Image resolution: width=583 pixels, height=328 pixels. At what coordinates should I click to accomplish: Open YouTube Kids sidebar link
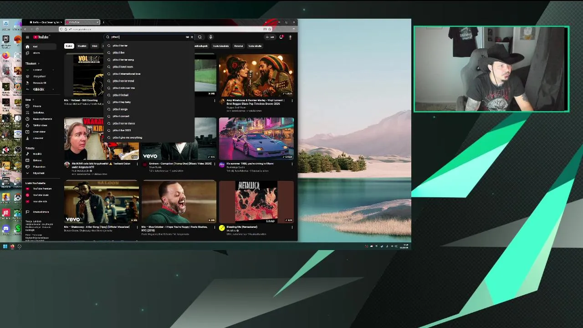[39, 201]
